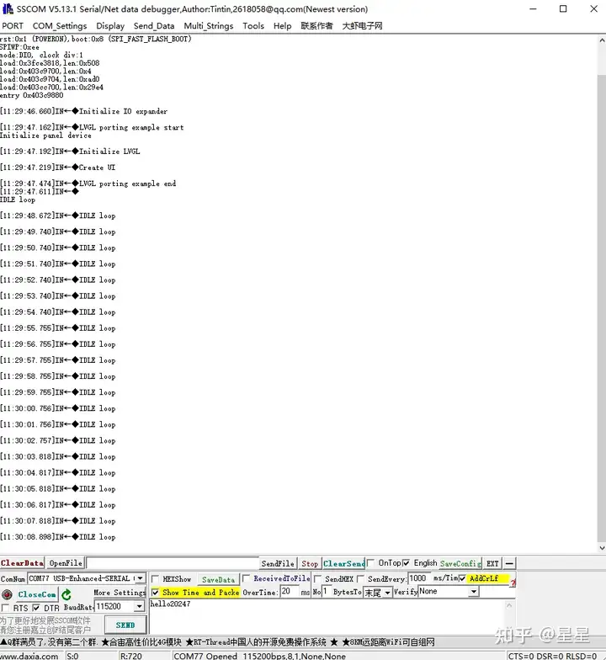Click the R:720 received counter in status bar
606x660 pixels.
point(131,655)
